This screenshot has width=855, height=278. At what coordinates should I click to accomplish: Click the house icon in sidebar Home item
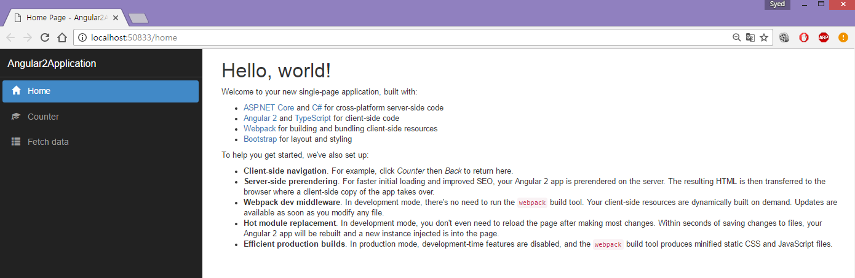click(17, 91)
